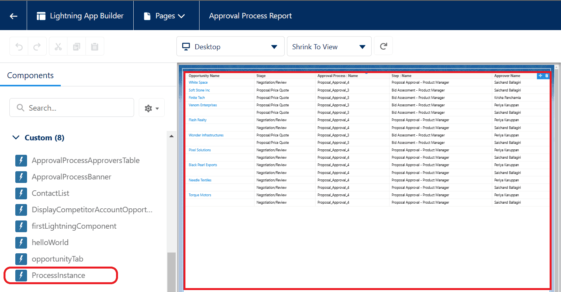Screen dimensions: 561x292
Task: Click the components list scroll up arrow
Action: click(x=171, y=136)
